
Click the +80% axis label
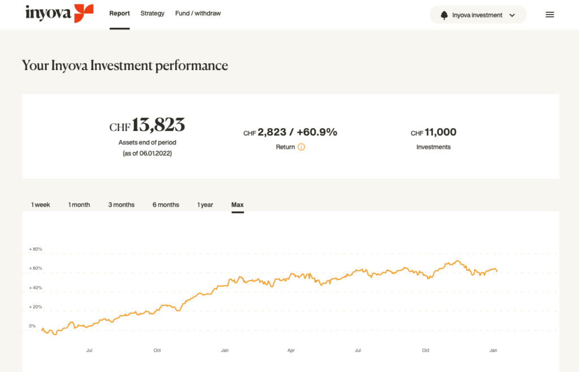pyautogui.click(x=36, y=250)
